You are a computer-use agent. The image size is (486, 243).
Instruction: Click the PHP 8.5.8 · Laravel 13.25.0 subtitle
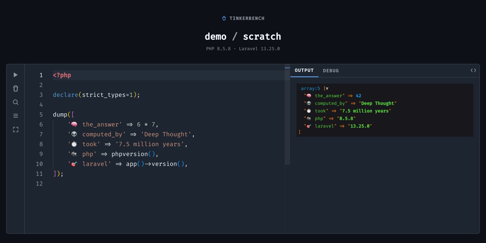point(243,49)
